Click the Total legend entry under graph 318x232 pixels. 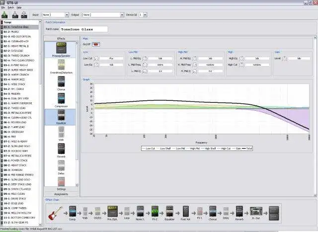coord(247,149)
